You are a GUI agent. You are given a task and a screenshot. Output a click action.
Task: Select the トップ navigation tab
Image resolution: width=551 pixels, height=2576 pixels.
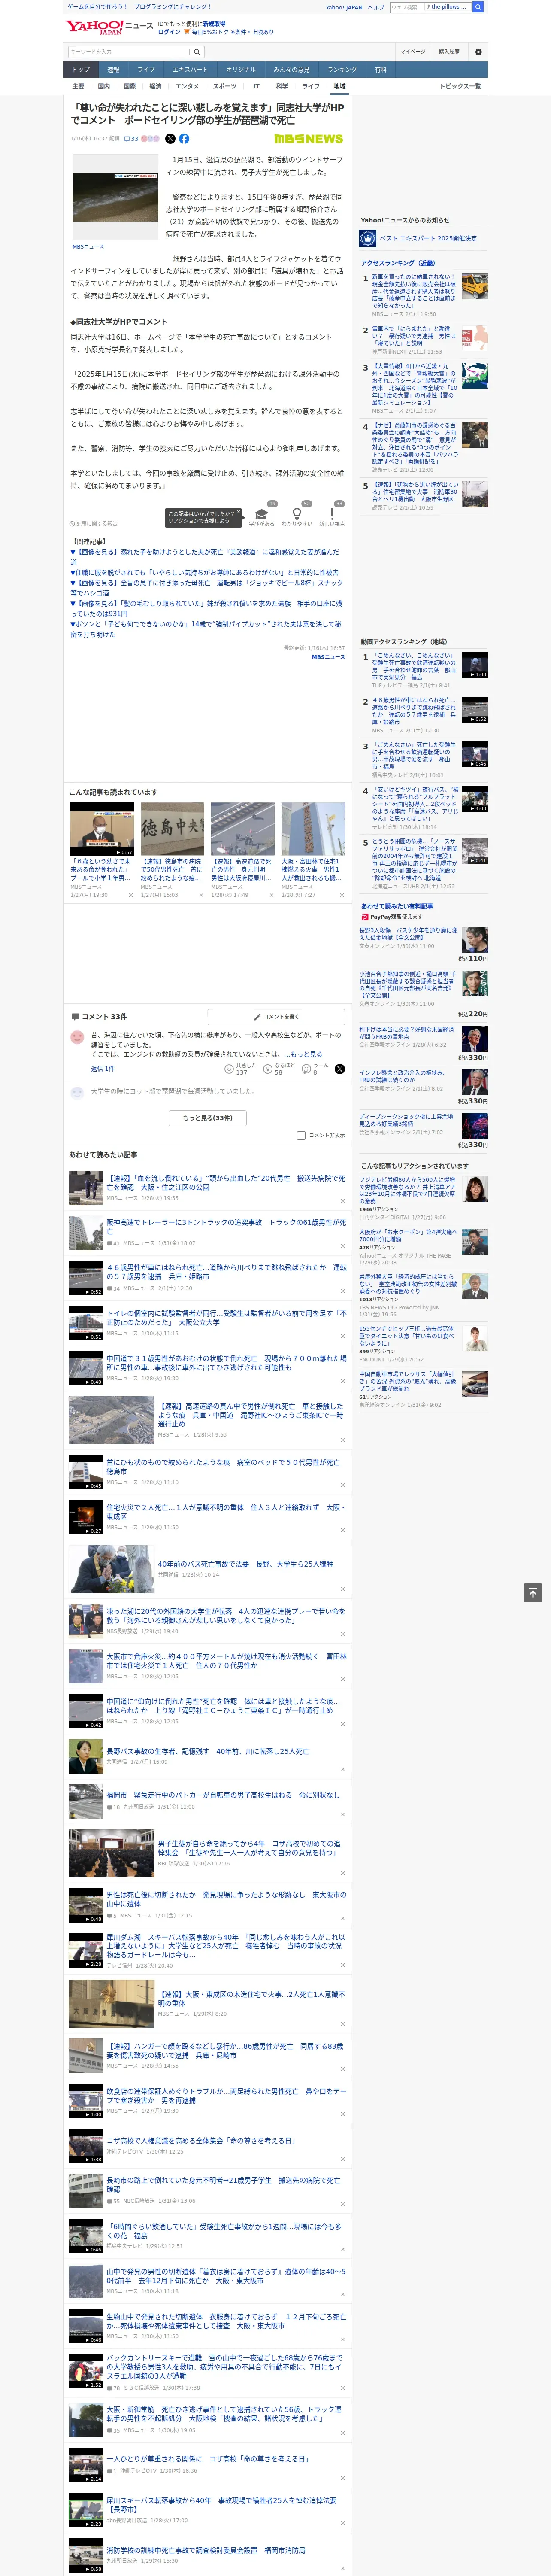click(81, 69)
